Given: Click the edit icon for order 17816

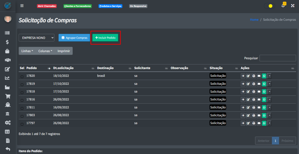Looking at the screenshot, I should [248, 100].
